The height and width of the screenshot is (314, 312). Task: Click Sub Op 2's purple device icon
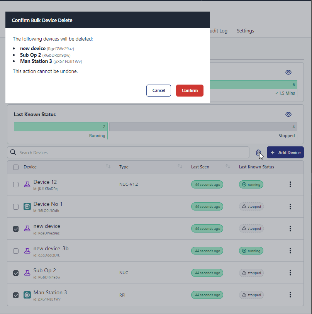coord(27,273)
